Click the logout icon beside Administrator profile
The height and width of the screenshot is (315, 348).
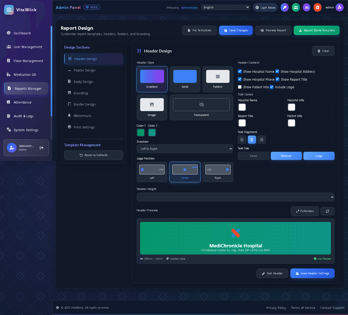coord(42,148)
